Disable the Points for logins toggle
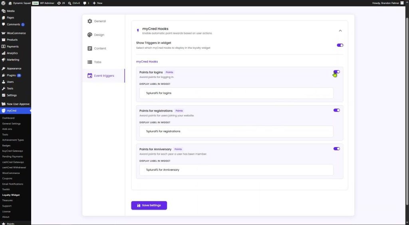409x225 pixels. pos(336,72)
